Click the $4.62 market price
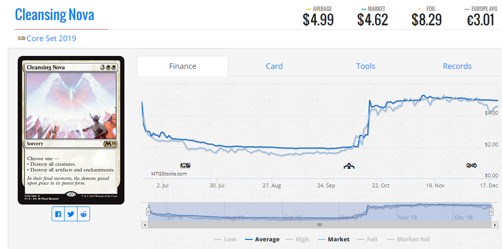This screenshot has height=249, width=502. click(373, 20)
